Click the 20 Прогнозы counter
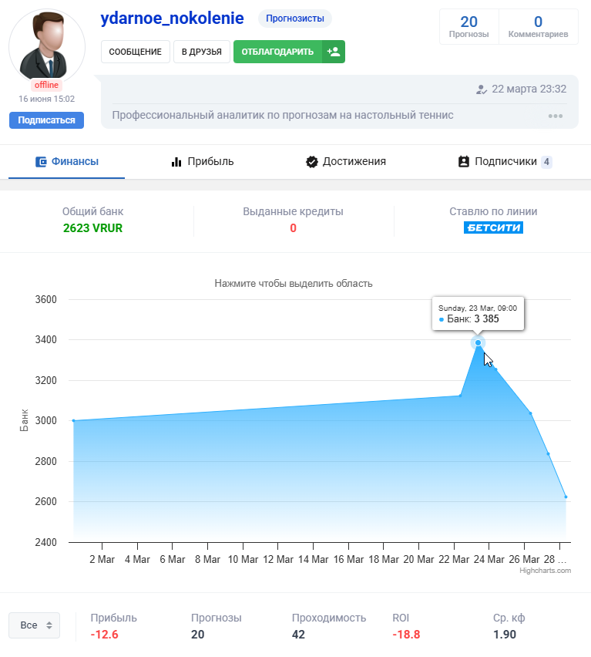Image resolution: width=591 pixels, height=657 pixels. 468,26
